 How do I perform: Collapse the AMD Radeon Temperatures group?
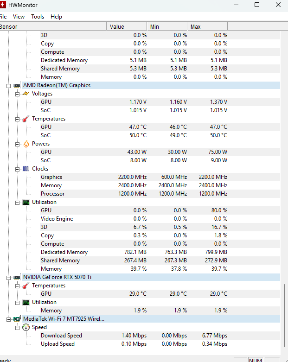click(x=17, y=120)
